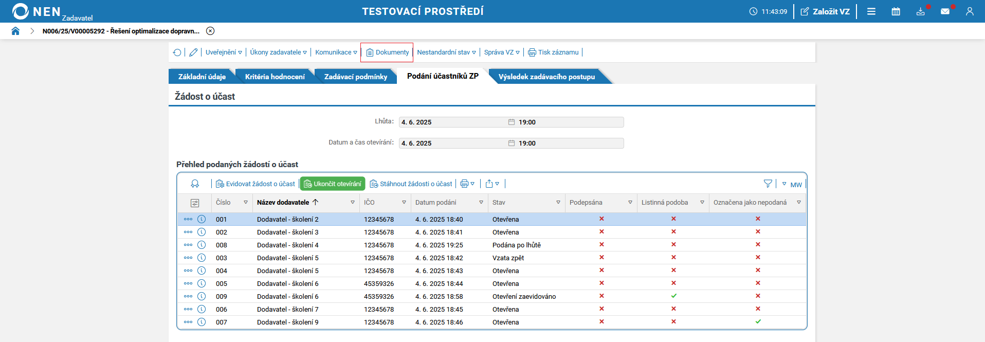This screenshot has height=342, width=985.
Task: Show info for row 007
Action: [x=202, y=322]
